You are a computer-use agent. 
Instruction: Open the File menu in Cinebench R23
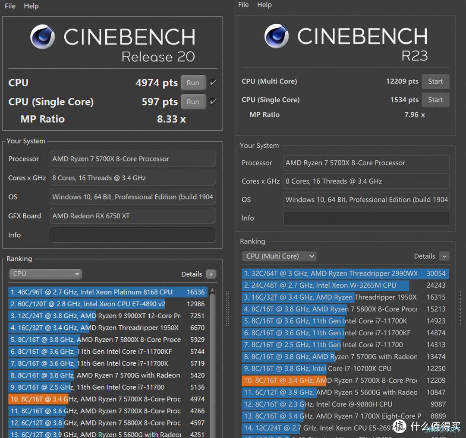tap(243, 5)
